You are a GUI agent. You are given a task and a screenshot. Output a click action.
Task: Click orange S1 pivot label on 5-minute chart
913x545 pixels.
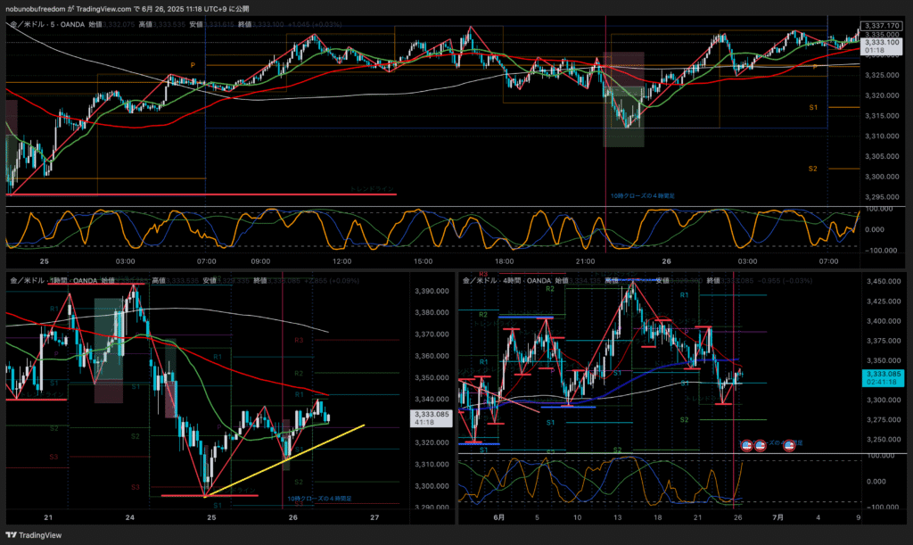[x=813, y=108]
